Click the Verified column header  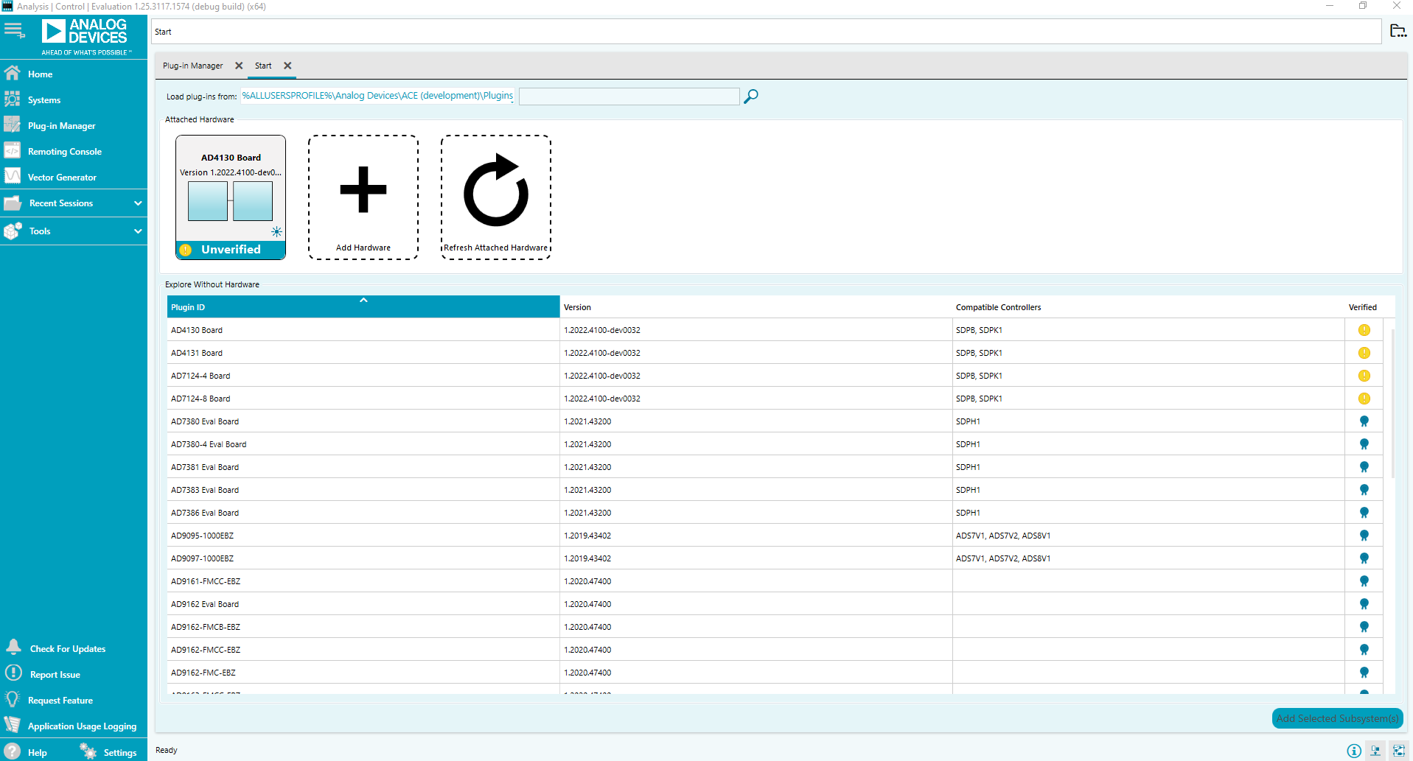pyautogui.click(x=1363, y=306)
